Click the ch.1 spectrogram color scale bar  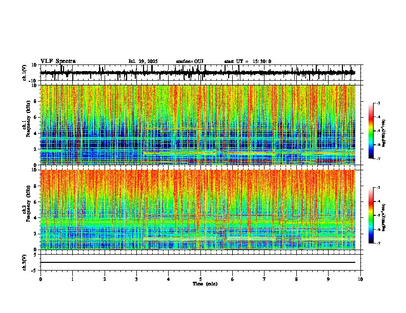[x=371, y=131]
